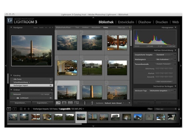Screen dimensions: 187x140
Task: Set Navigator zoom to 3:1
Action: click(x=50, y=27)
